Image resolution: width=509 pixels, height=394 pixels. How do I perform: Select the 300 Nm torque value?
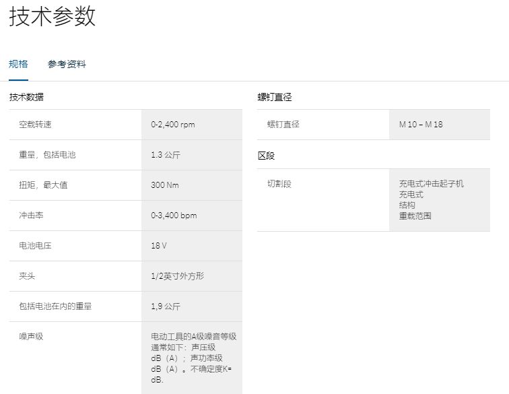[x=165, y=185]
